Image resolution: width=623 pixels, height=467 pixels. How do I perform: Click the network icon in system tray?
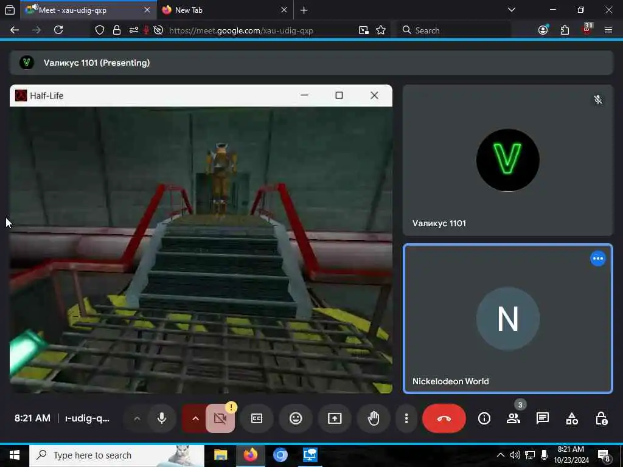[x=530, y=455]
